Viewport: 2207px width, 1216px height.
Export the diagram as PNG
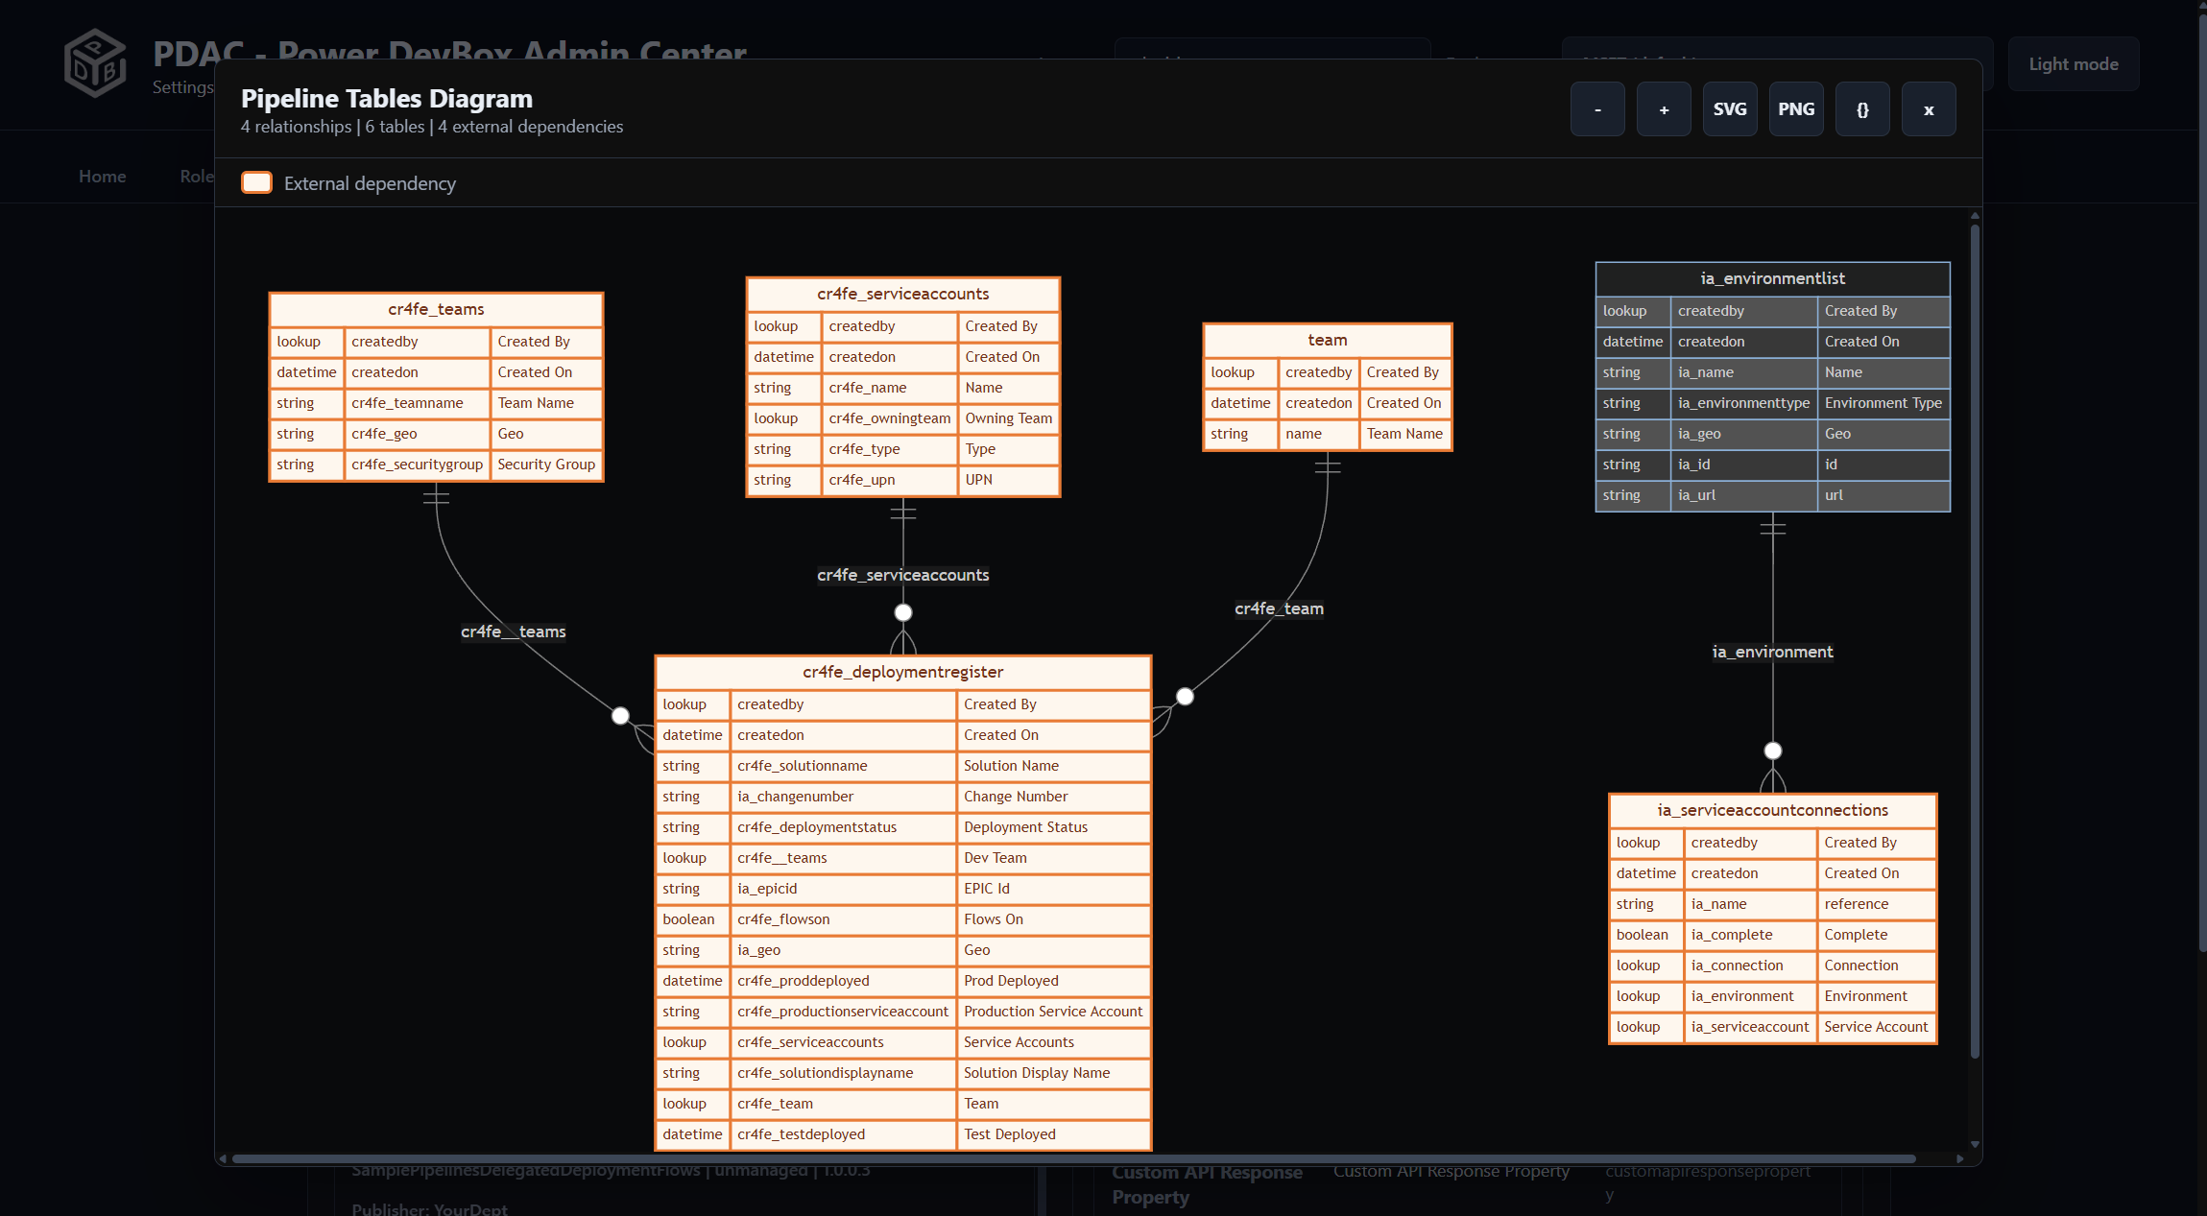click(1796, 109)
